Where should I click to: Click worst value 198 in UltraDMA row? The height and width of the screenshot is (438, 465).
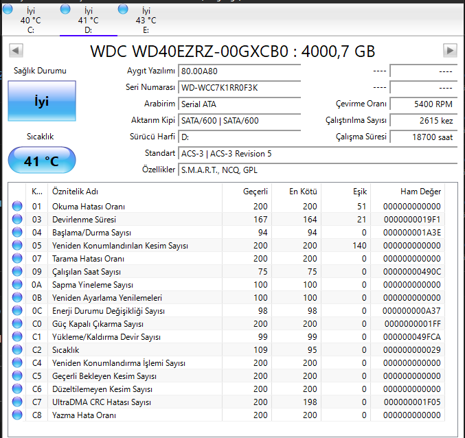click(310, 402)
